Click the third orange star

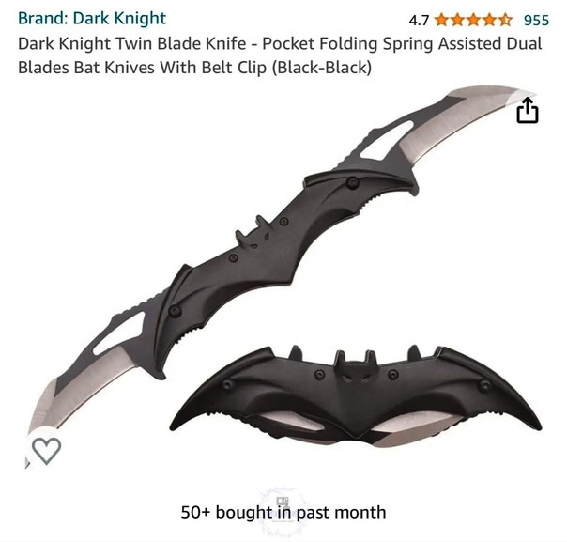point(474,20)
